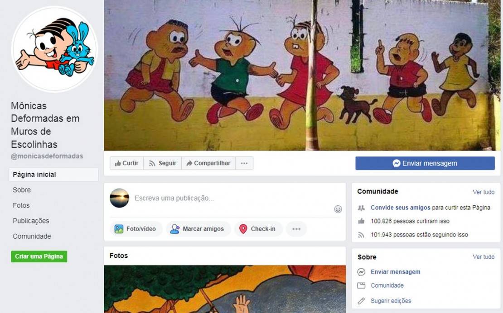Go to Fotos in the sidebar
The height and width of the screenshot is (313, 503).
pyautogui.click(x=21, y=205)
